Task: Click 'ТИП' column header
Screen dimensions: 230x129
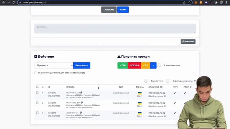Action: click(121, 87)
